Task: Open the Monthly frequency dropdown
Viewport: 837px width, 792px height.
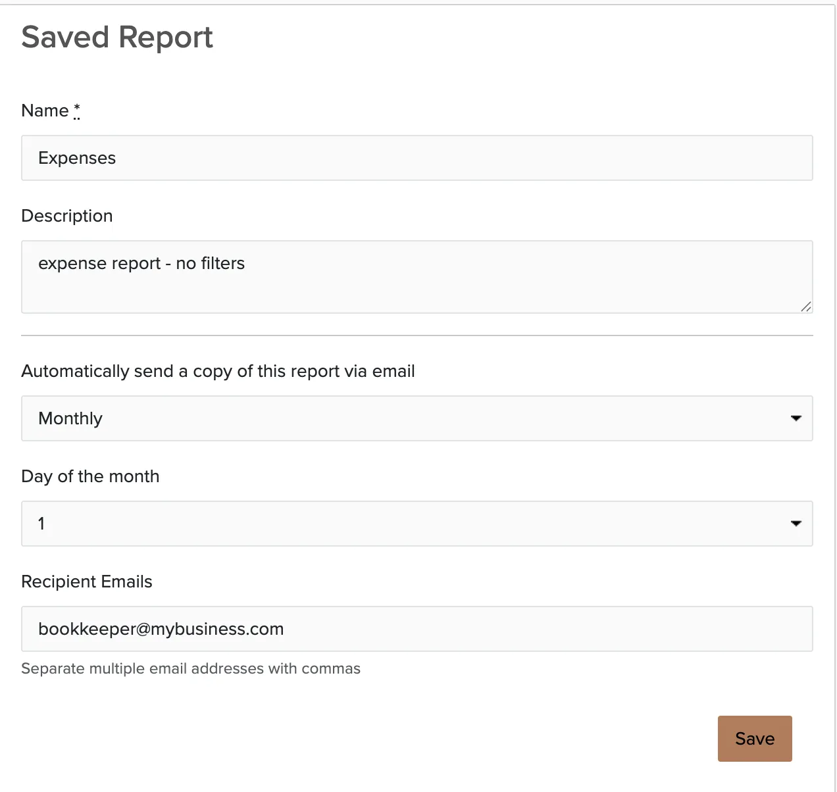Action: [417, 418]
